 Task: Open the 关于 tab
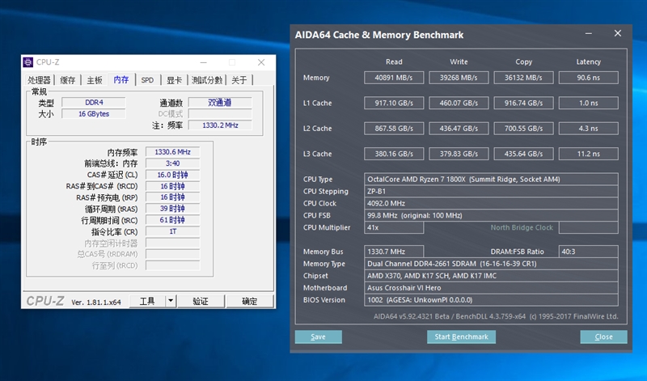point(239,80)
